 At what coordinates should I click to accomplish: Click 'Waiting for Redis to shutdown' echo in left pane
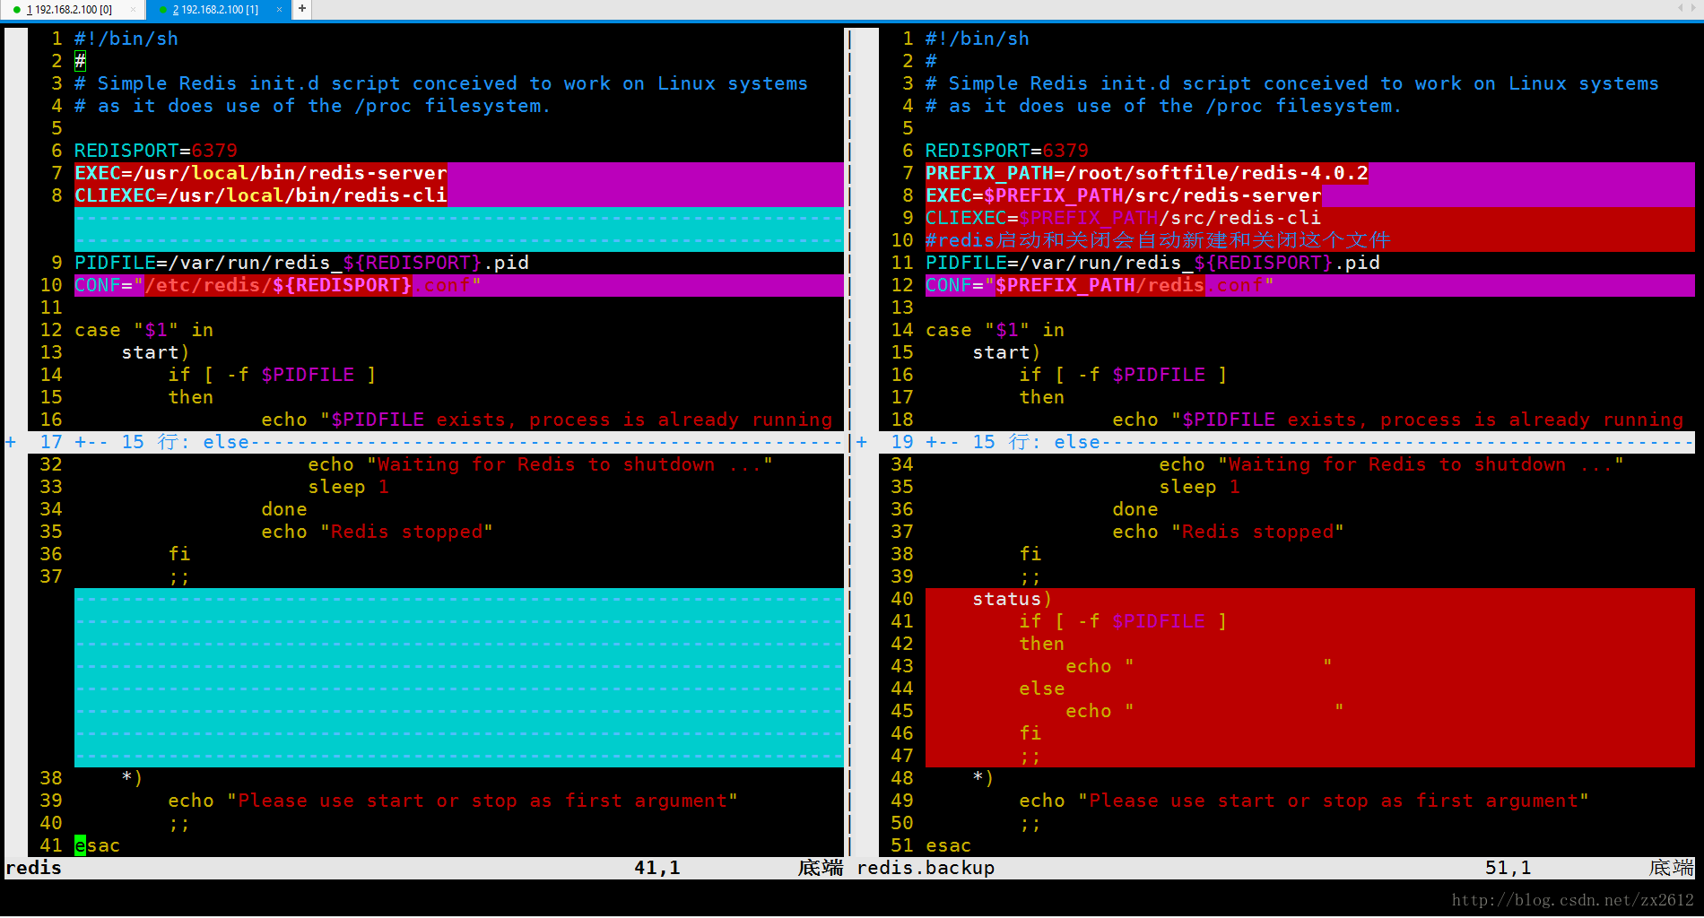pos(541,464)
